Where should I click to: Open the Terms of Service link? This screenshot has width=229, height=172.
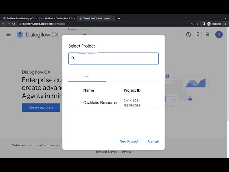pos(106,152)
